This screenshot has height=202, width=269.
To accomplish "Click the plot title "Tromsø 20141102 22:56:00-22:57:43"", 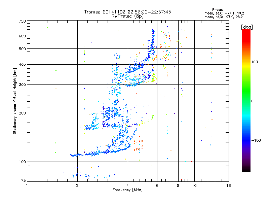I will [x=127, y=12].
